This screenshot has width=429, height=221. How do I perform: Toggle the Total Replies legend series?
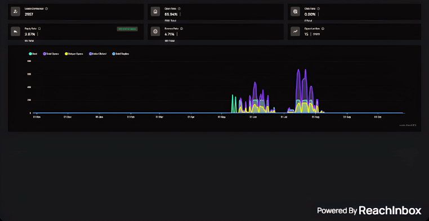point(120,54)
